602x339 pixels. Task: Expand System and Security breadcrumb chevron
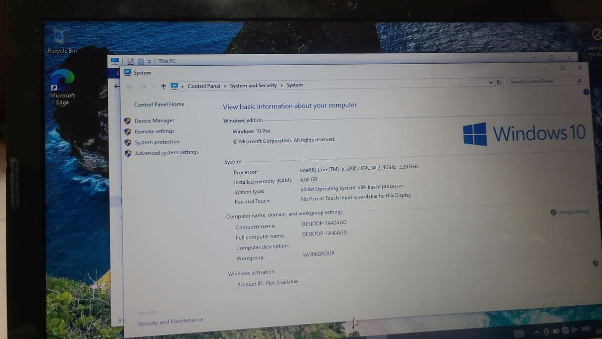pyautogui.click(x=283, y=85)
